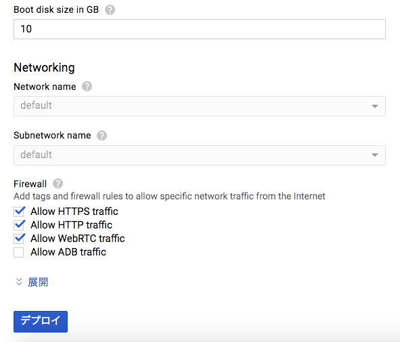
Task: Disable Allow HTTP traffic checkbox
Action: click(x=19, y=225)
